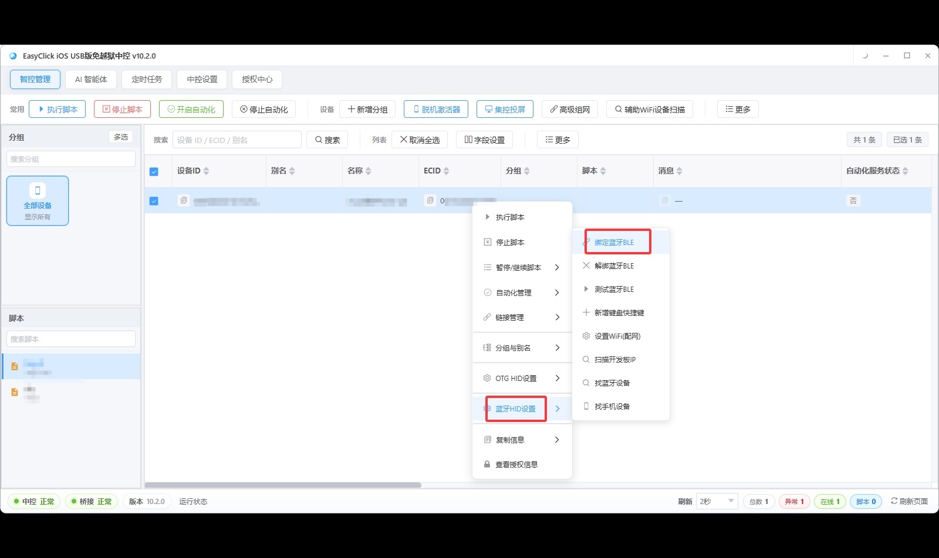Toggle the select-all checkbox in table header
This screenshot has width=939, height=558.
[x=154, y=172]
